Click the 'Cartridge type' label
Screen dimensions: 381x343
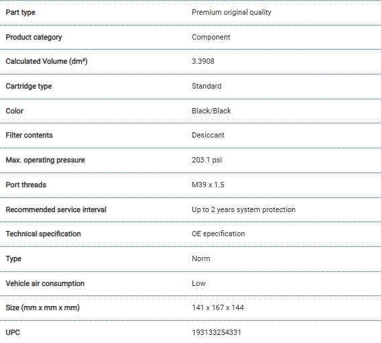29,87
